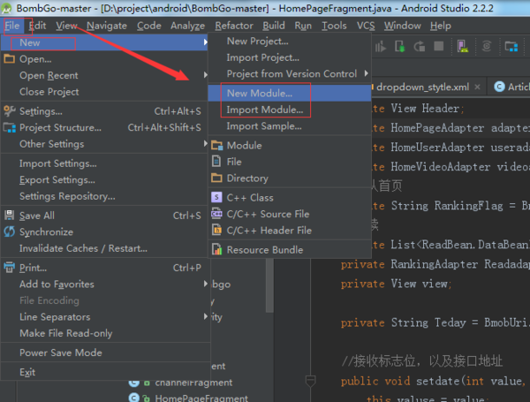Select HomePageFragment in the project tree
530x402 pixels.
(201, 398)
